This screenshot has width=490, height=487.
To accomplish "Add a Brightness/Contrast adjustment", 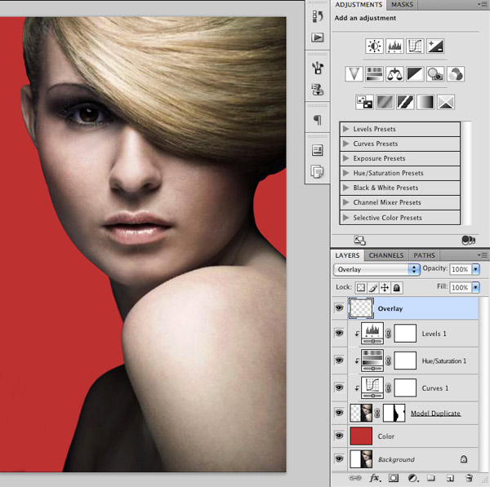I will pos(374,46).
